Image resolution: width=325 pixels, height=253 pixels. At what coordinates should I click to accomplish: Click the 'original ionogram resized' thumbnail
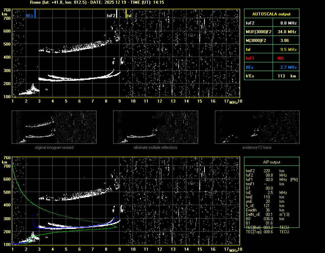point(54,128)
